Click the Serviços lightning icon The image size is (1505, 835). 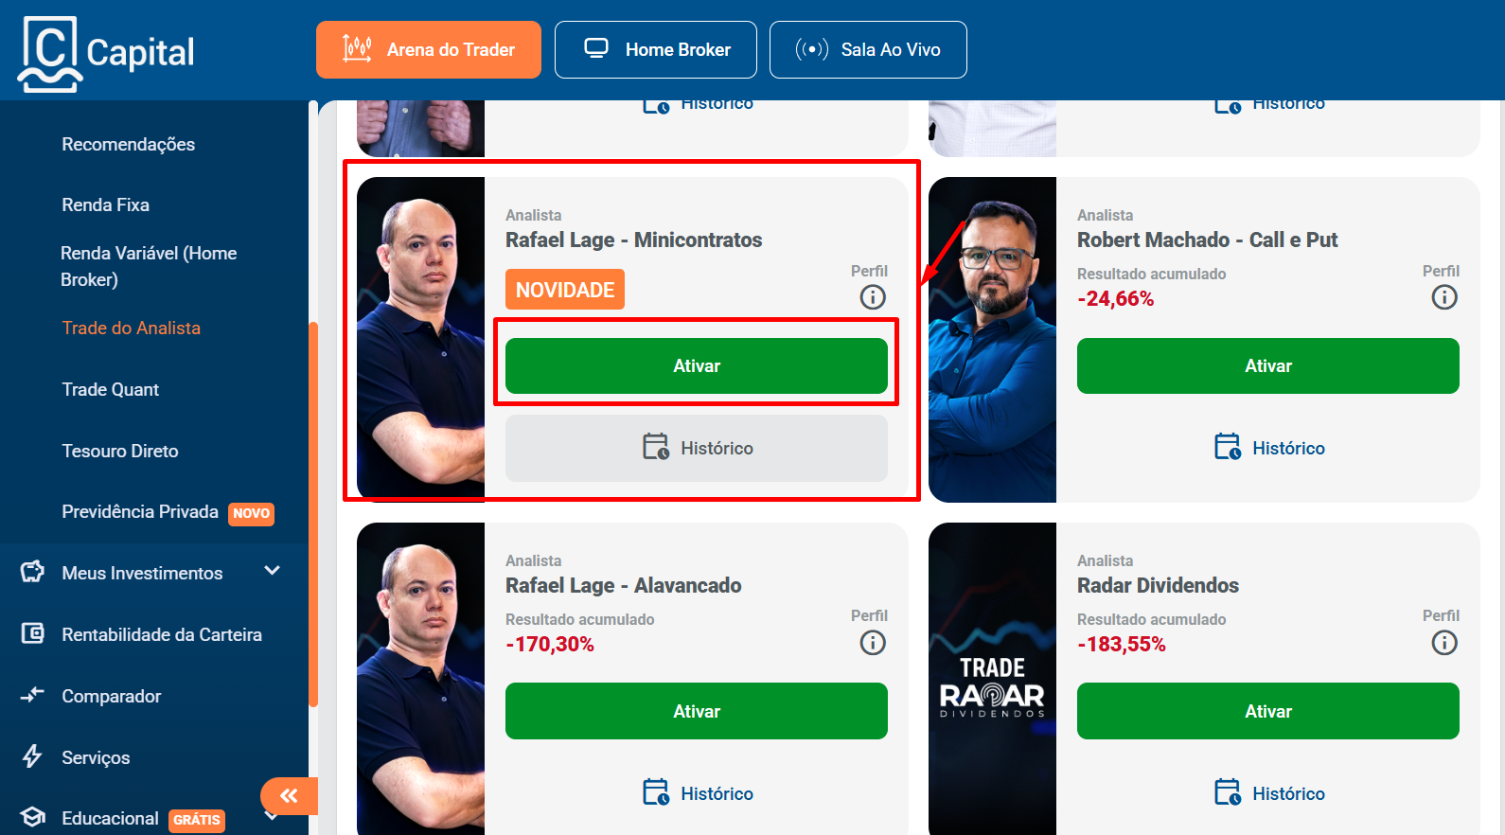coord(33,756)
